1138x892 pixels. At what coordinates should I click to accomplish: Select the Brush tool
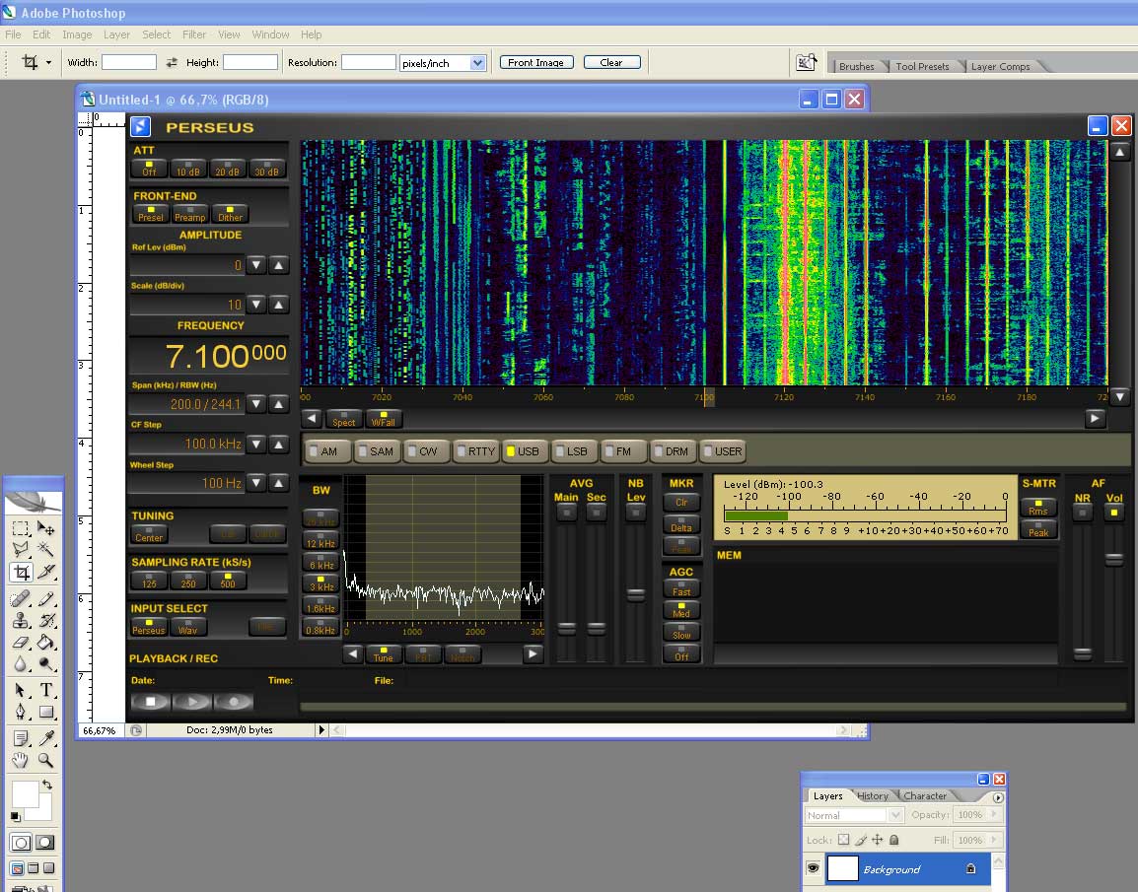pos(45,598)
